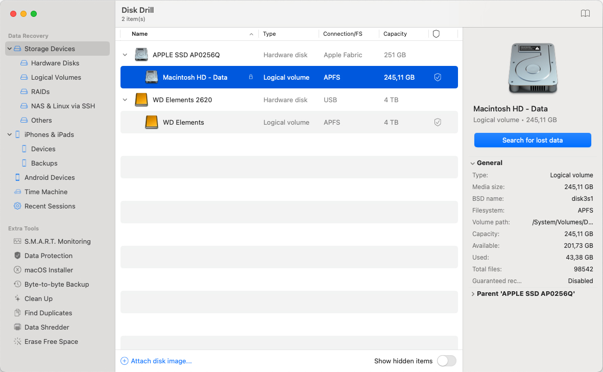Toggle the Show hidden items switch
The image size is (603, 372).
click(446, 361)
